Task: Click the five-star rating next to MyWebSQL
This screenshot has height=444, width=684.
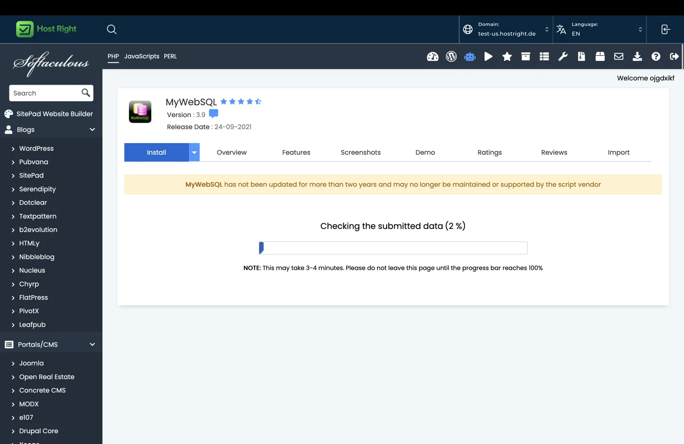Action: click(241, 102)
